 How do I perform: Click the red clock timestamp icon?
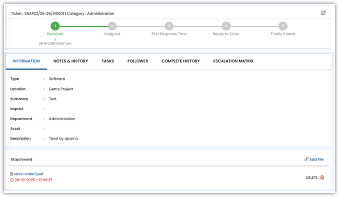[x=12, y=180]
